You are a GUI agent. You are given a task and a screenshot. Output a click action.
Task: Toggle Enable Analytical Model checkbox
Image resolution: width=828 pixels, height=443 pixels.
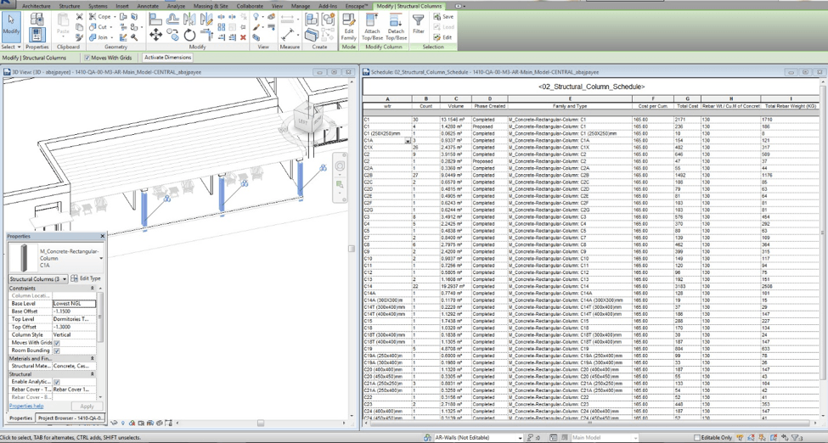(57, 382)
